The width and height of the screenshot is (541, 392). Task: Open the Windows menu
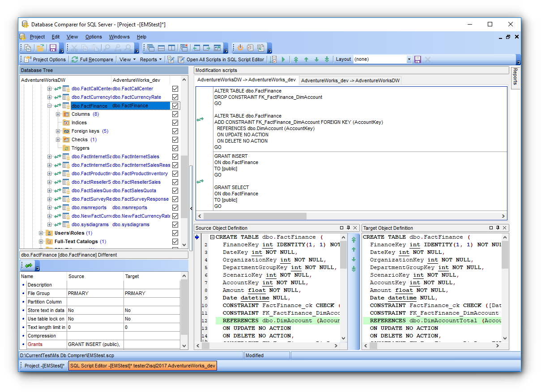tap(119, 37)
